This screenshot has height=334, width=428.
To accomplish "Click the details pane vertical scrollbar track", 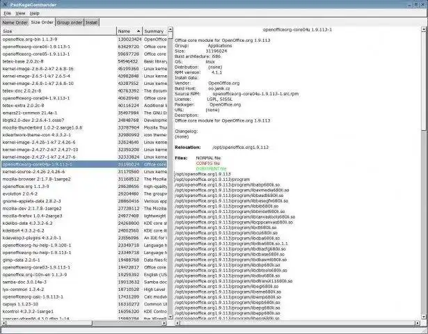I will (425, 224).
